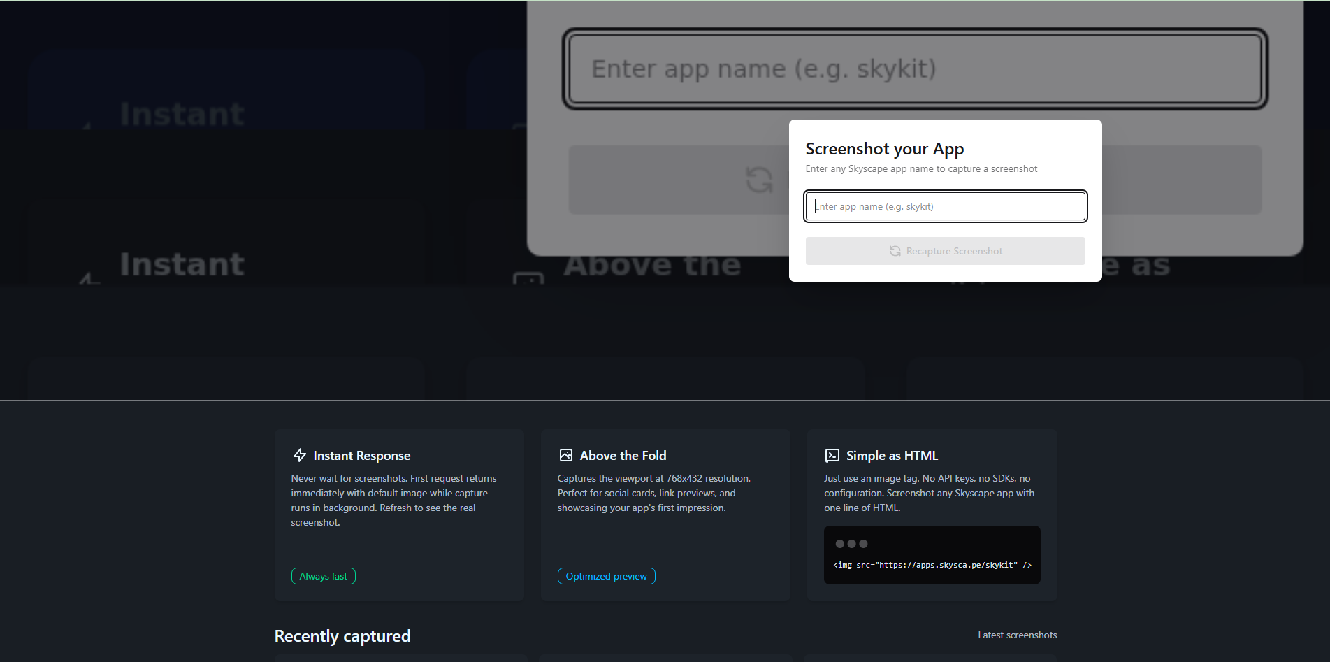Click the third gray dot in code block

863,544
